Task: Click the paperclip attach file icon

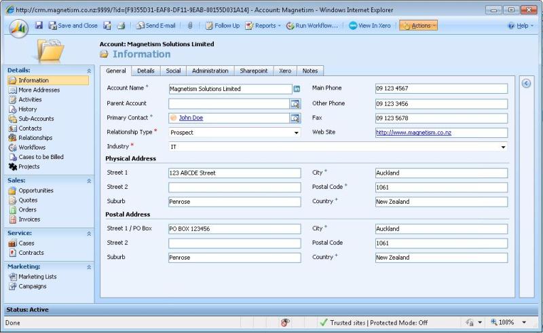Action: (x=190, y=26)
